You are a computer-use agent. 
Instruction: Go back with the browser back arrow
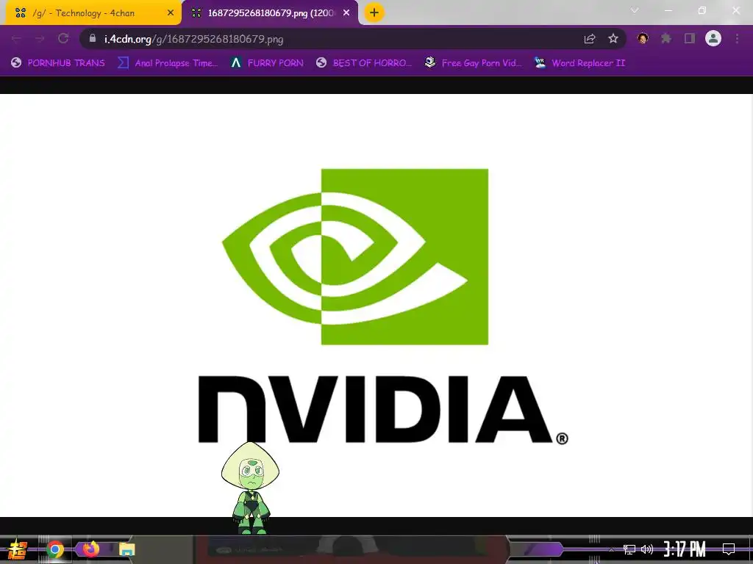coord(16,38)
